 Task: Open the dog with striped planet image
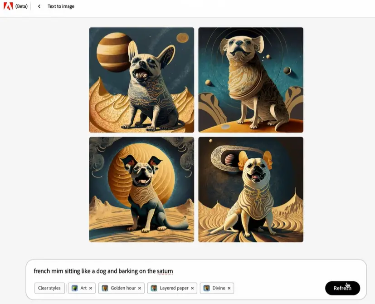pyautogui.click(x=141, y=80)
